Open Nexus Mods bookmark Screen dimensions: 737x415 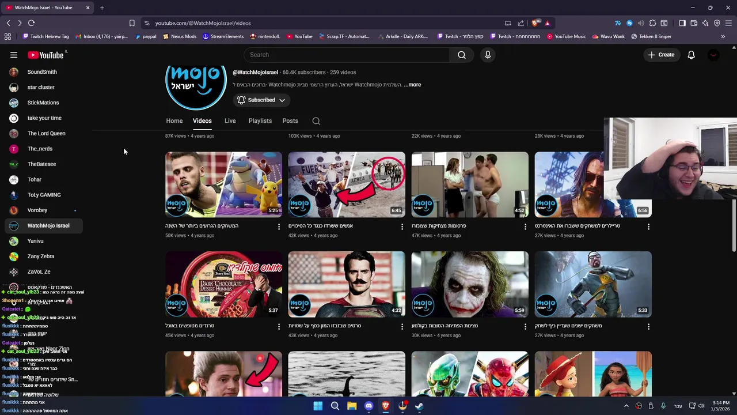coord(180,36)
